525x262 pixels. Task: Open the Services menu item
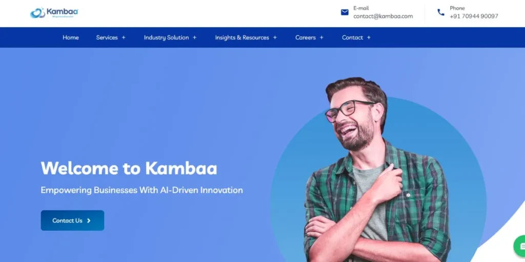click(107, 37)
